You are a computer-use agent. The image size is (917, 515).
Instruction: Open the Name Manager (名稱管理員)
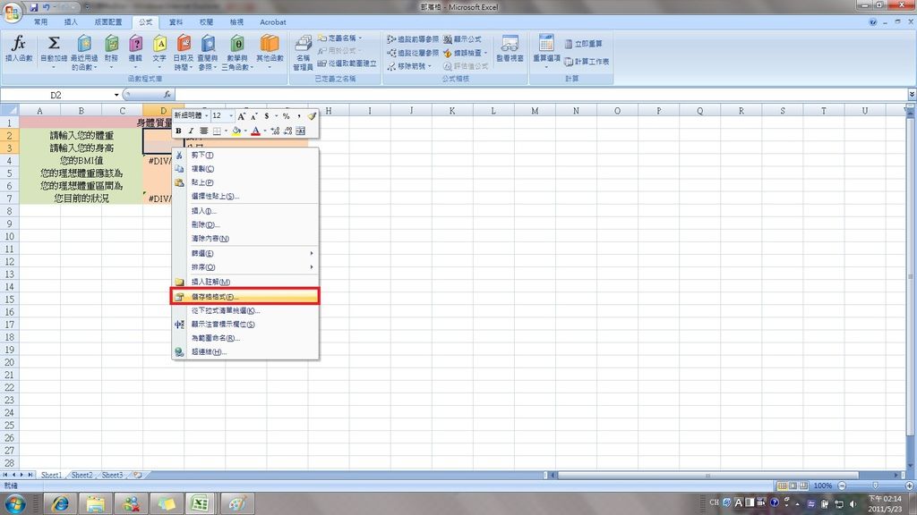coord(303,53)
